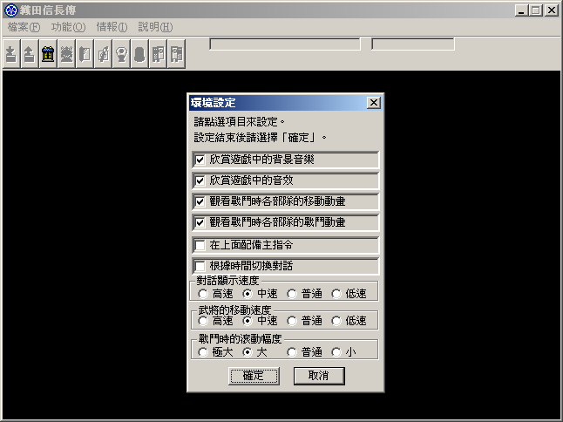Open the 功能(O) menu
This screenshot has height=422, width=563.
68,27
